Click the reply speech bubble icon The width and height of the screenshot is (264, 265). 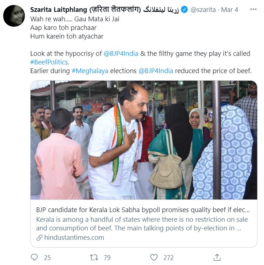[35, 257]
